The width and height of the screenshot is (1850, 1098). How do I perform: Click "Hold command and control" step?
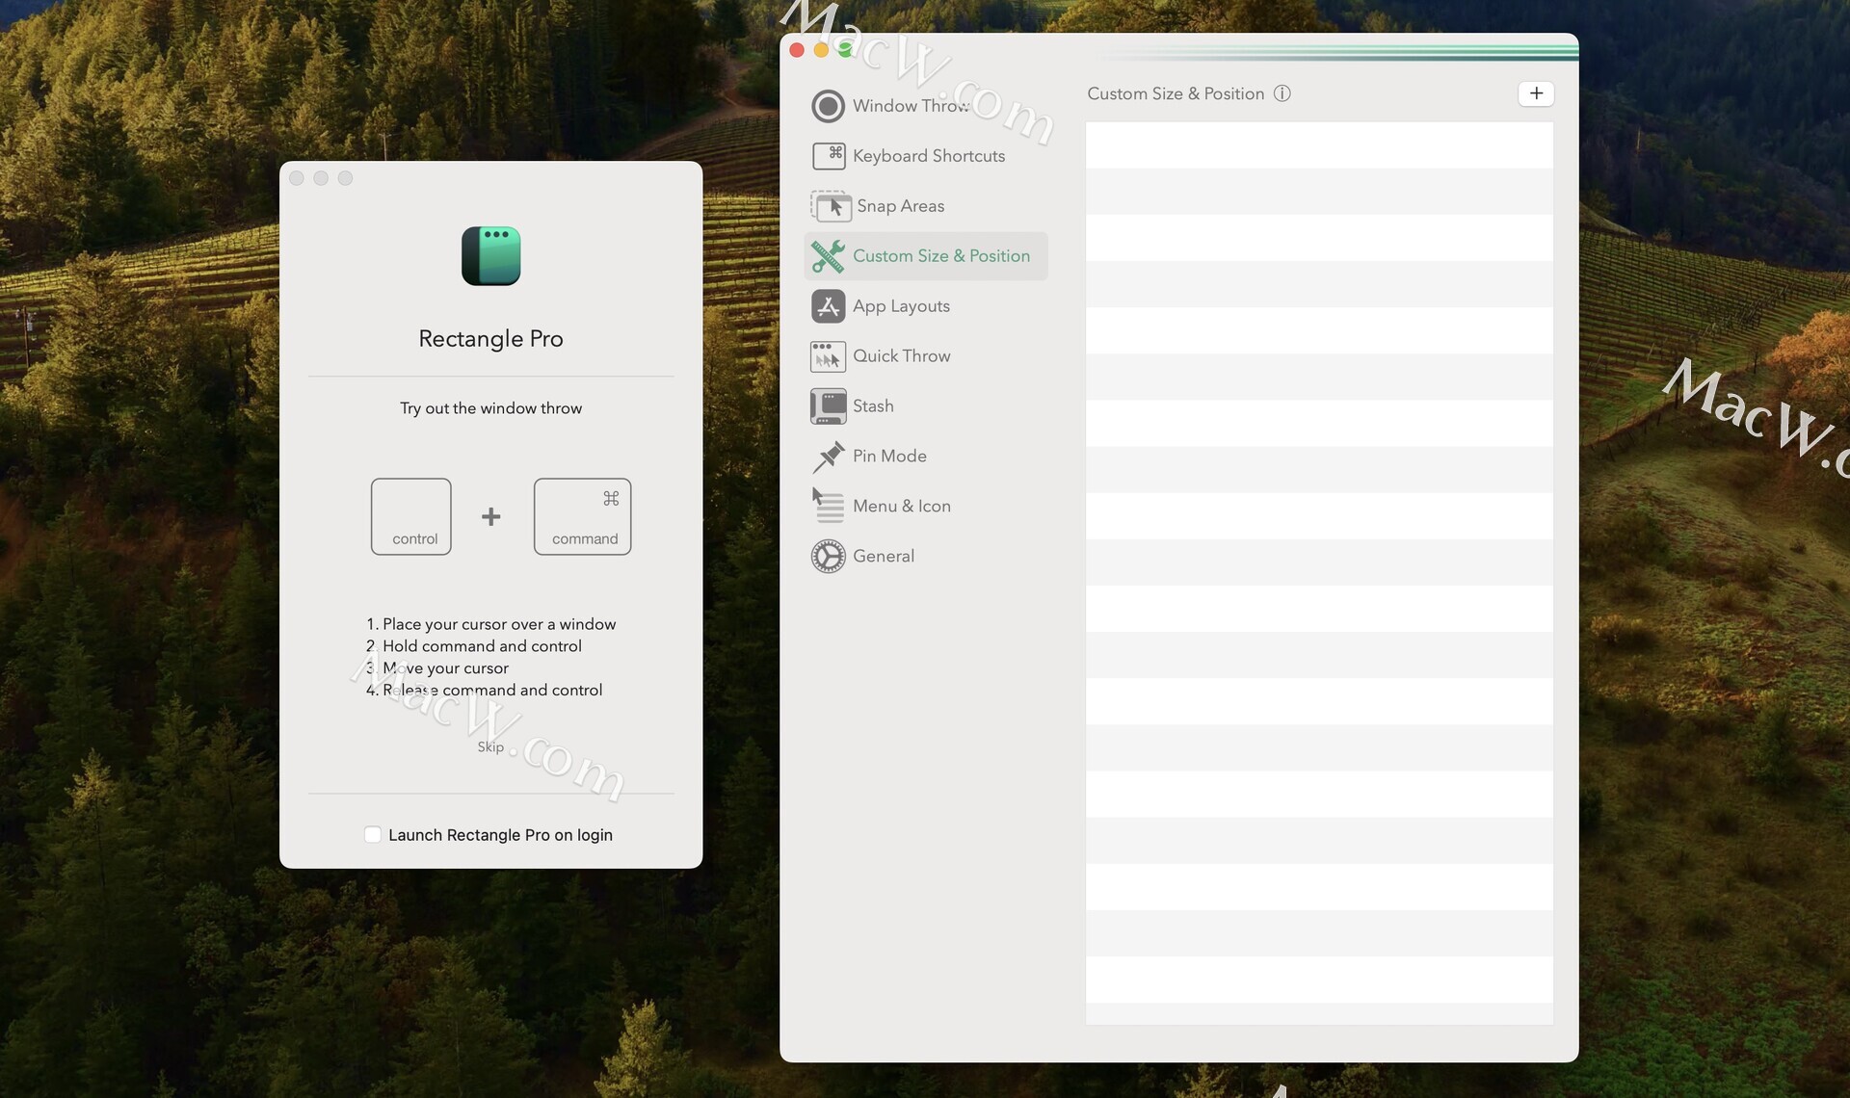[474, 646]
